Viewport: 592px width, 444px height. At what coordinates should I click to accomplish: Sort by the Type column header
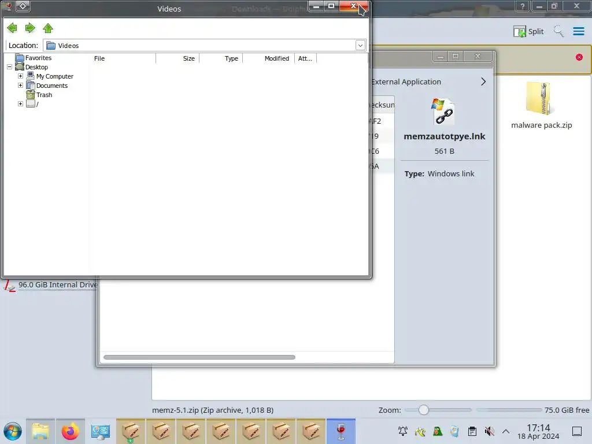coord(221,58)
